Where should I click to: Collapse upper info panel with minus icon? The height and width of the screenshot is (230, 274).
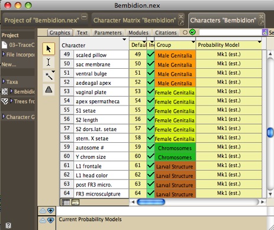point(43,211)
